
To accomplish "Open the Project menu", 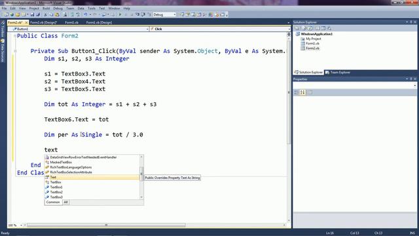I will (34, 9).
